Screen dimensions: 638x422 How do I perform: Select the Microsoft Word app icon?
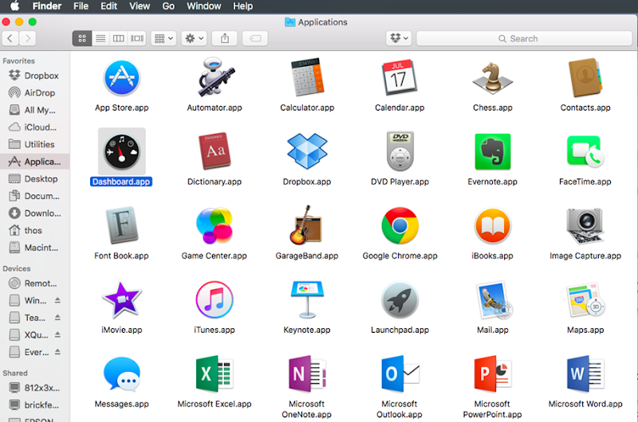click(x=585, y=373)
